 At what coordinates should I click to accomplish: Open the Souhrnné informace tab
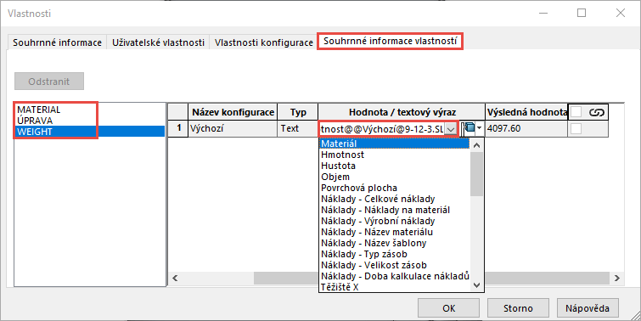pos(57,42)
